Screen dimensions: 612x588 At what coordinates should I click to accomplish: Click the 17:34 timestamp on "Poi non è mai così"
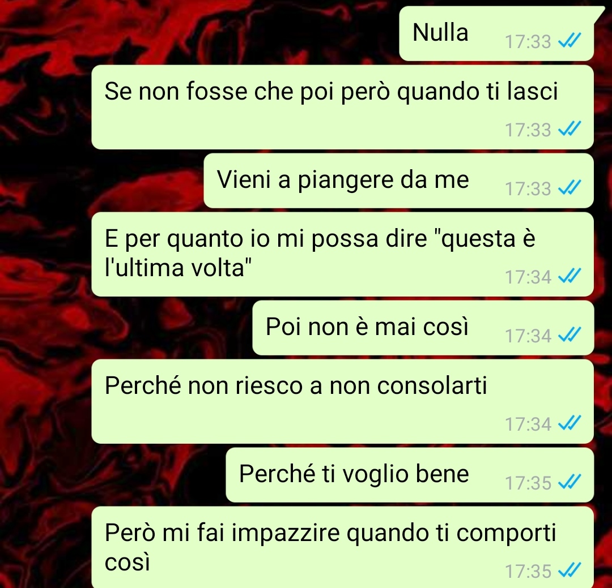point(528,336)
